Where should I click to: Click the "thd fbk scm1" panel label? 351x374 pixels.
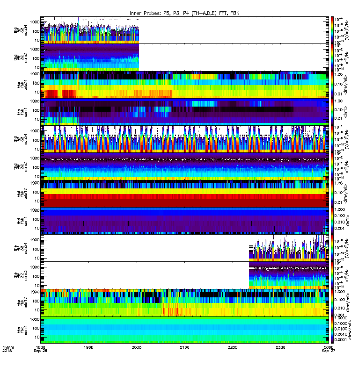(22, 221)
